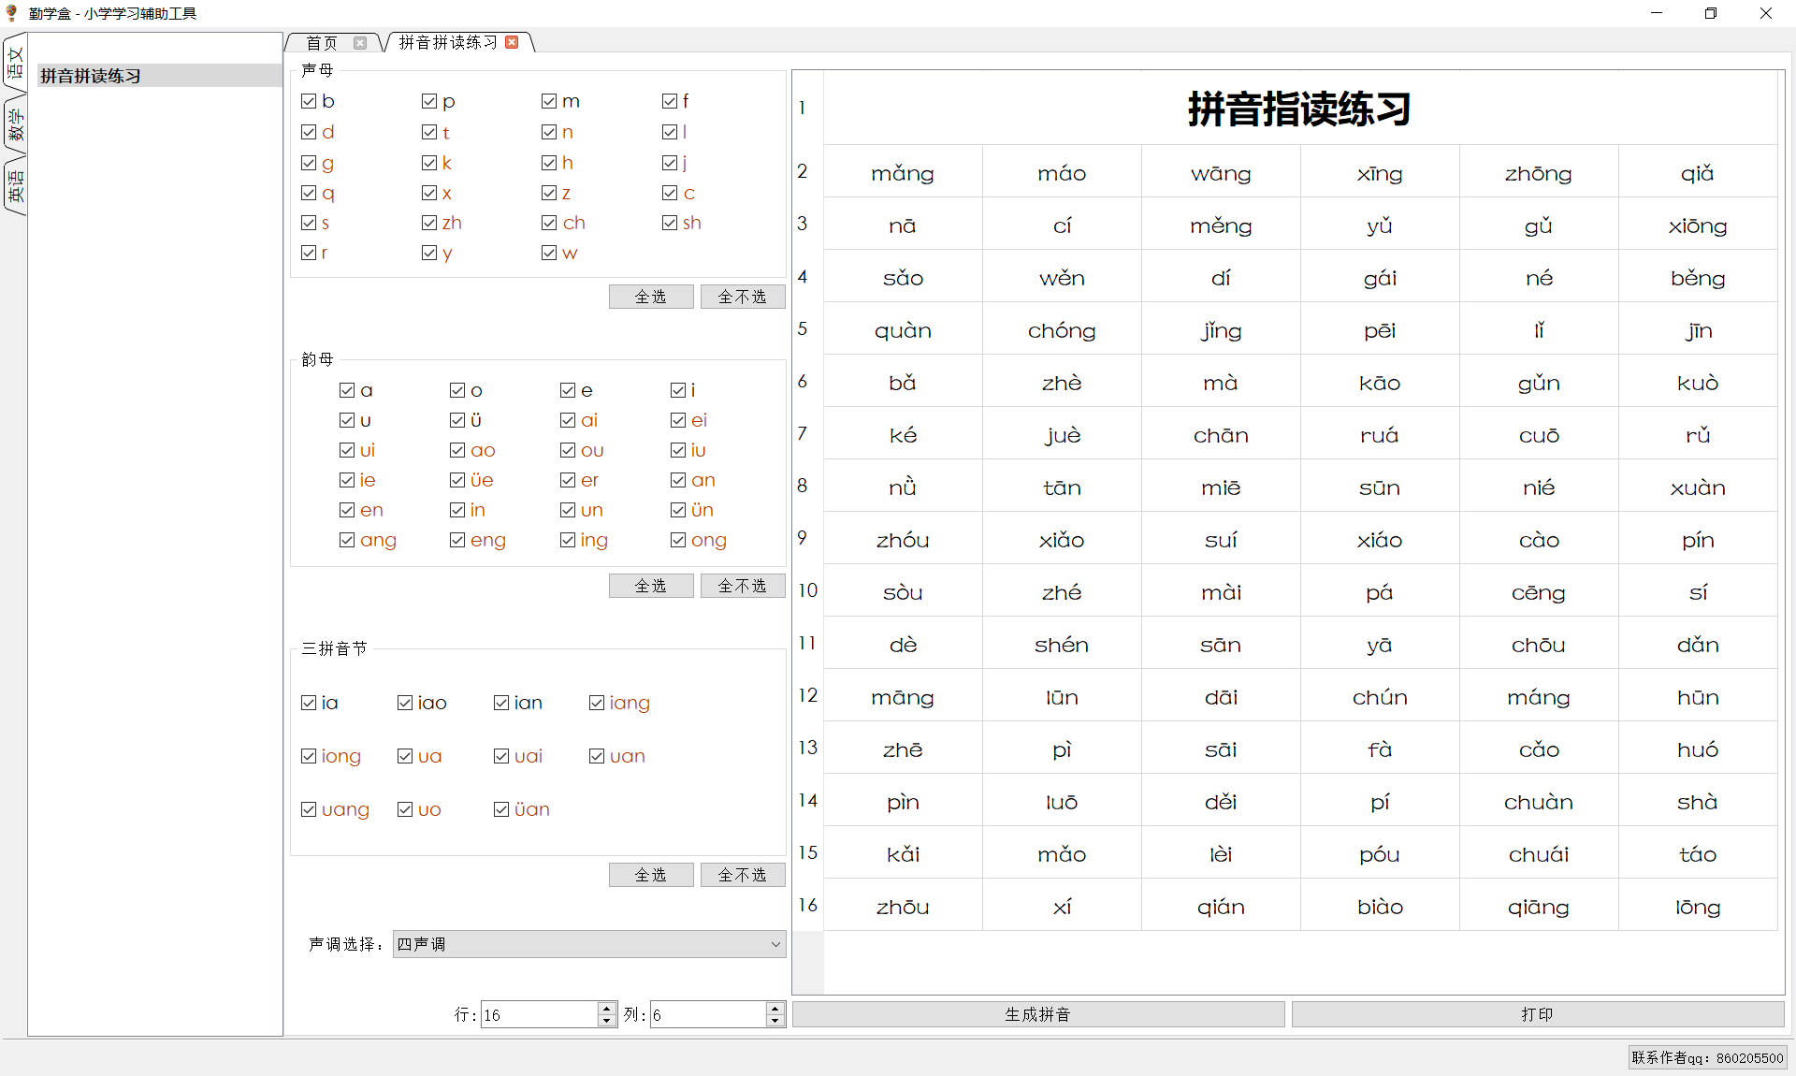Uncheck the iong syllable checkbox
The image size is (1796, 1076).
coord(309,756)
